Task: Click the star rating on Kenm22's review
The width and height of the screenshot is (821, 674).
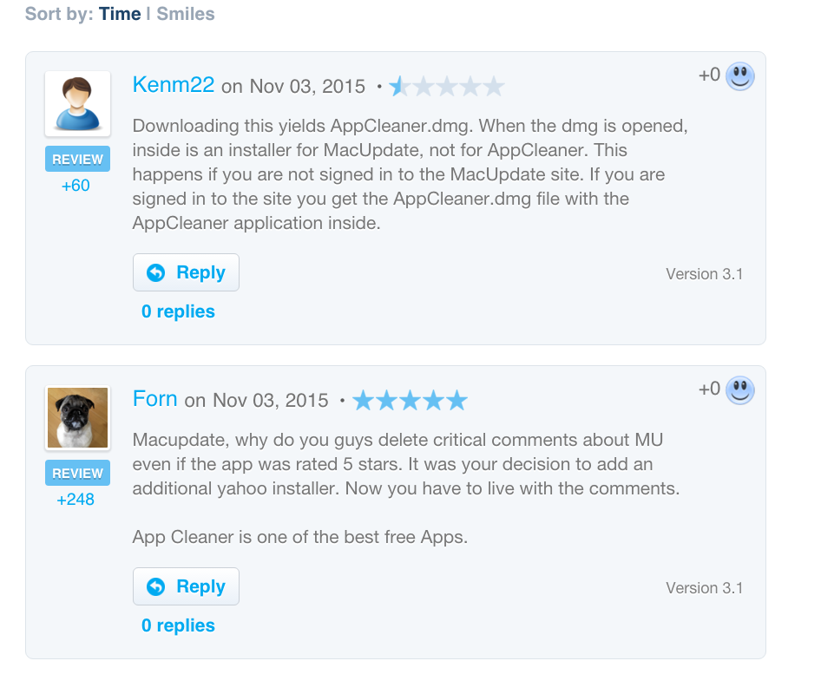Action: point(447,87)
